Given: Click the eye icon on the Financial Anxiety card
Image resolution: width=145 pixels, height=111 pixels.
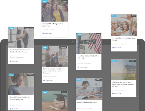Looking at the screenshot, I should point(11,109).
